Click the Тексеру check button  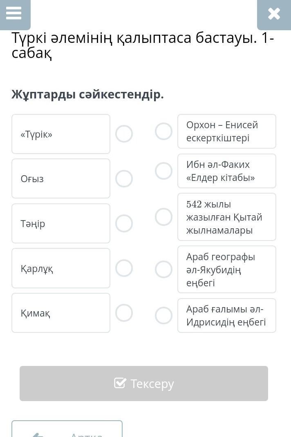144,383
